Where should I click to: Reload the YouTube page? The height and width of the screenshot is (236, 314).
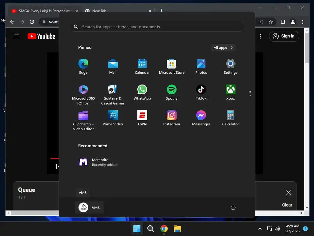(x=32, y=22)
